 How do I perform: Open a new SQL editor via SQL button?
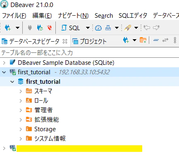(x=70, y=28)
